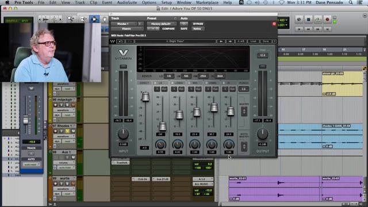The height and width of the screenshot is (207, 368).
Task: Solo the LO band in Vitamin
Action: [157, 89]
